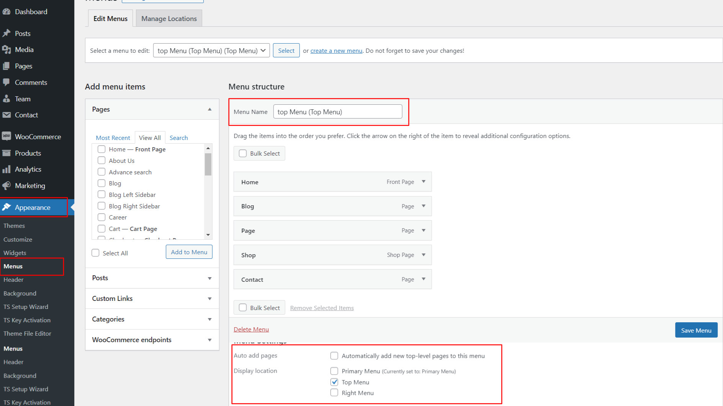Switch to the Manage Locations tab
The height and width of the screenshot is (406, 723).
coord(169,18)
